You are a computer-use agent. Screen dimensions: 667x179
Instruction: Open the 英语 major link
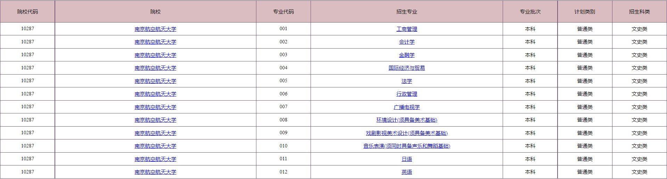[407, 172]
